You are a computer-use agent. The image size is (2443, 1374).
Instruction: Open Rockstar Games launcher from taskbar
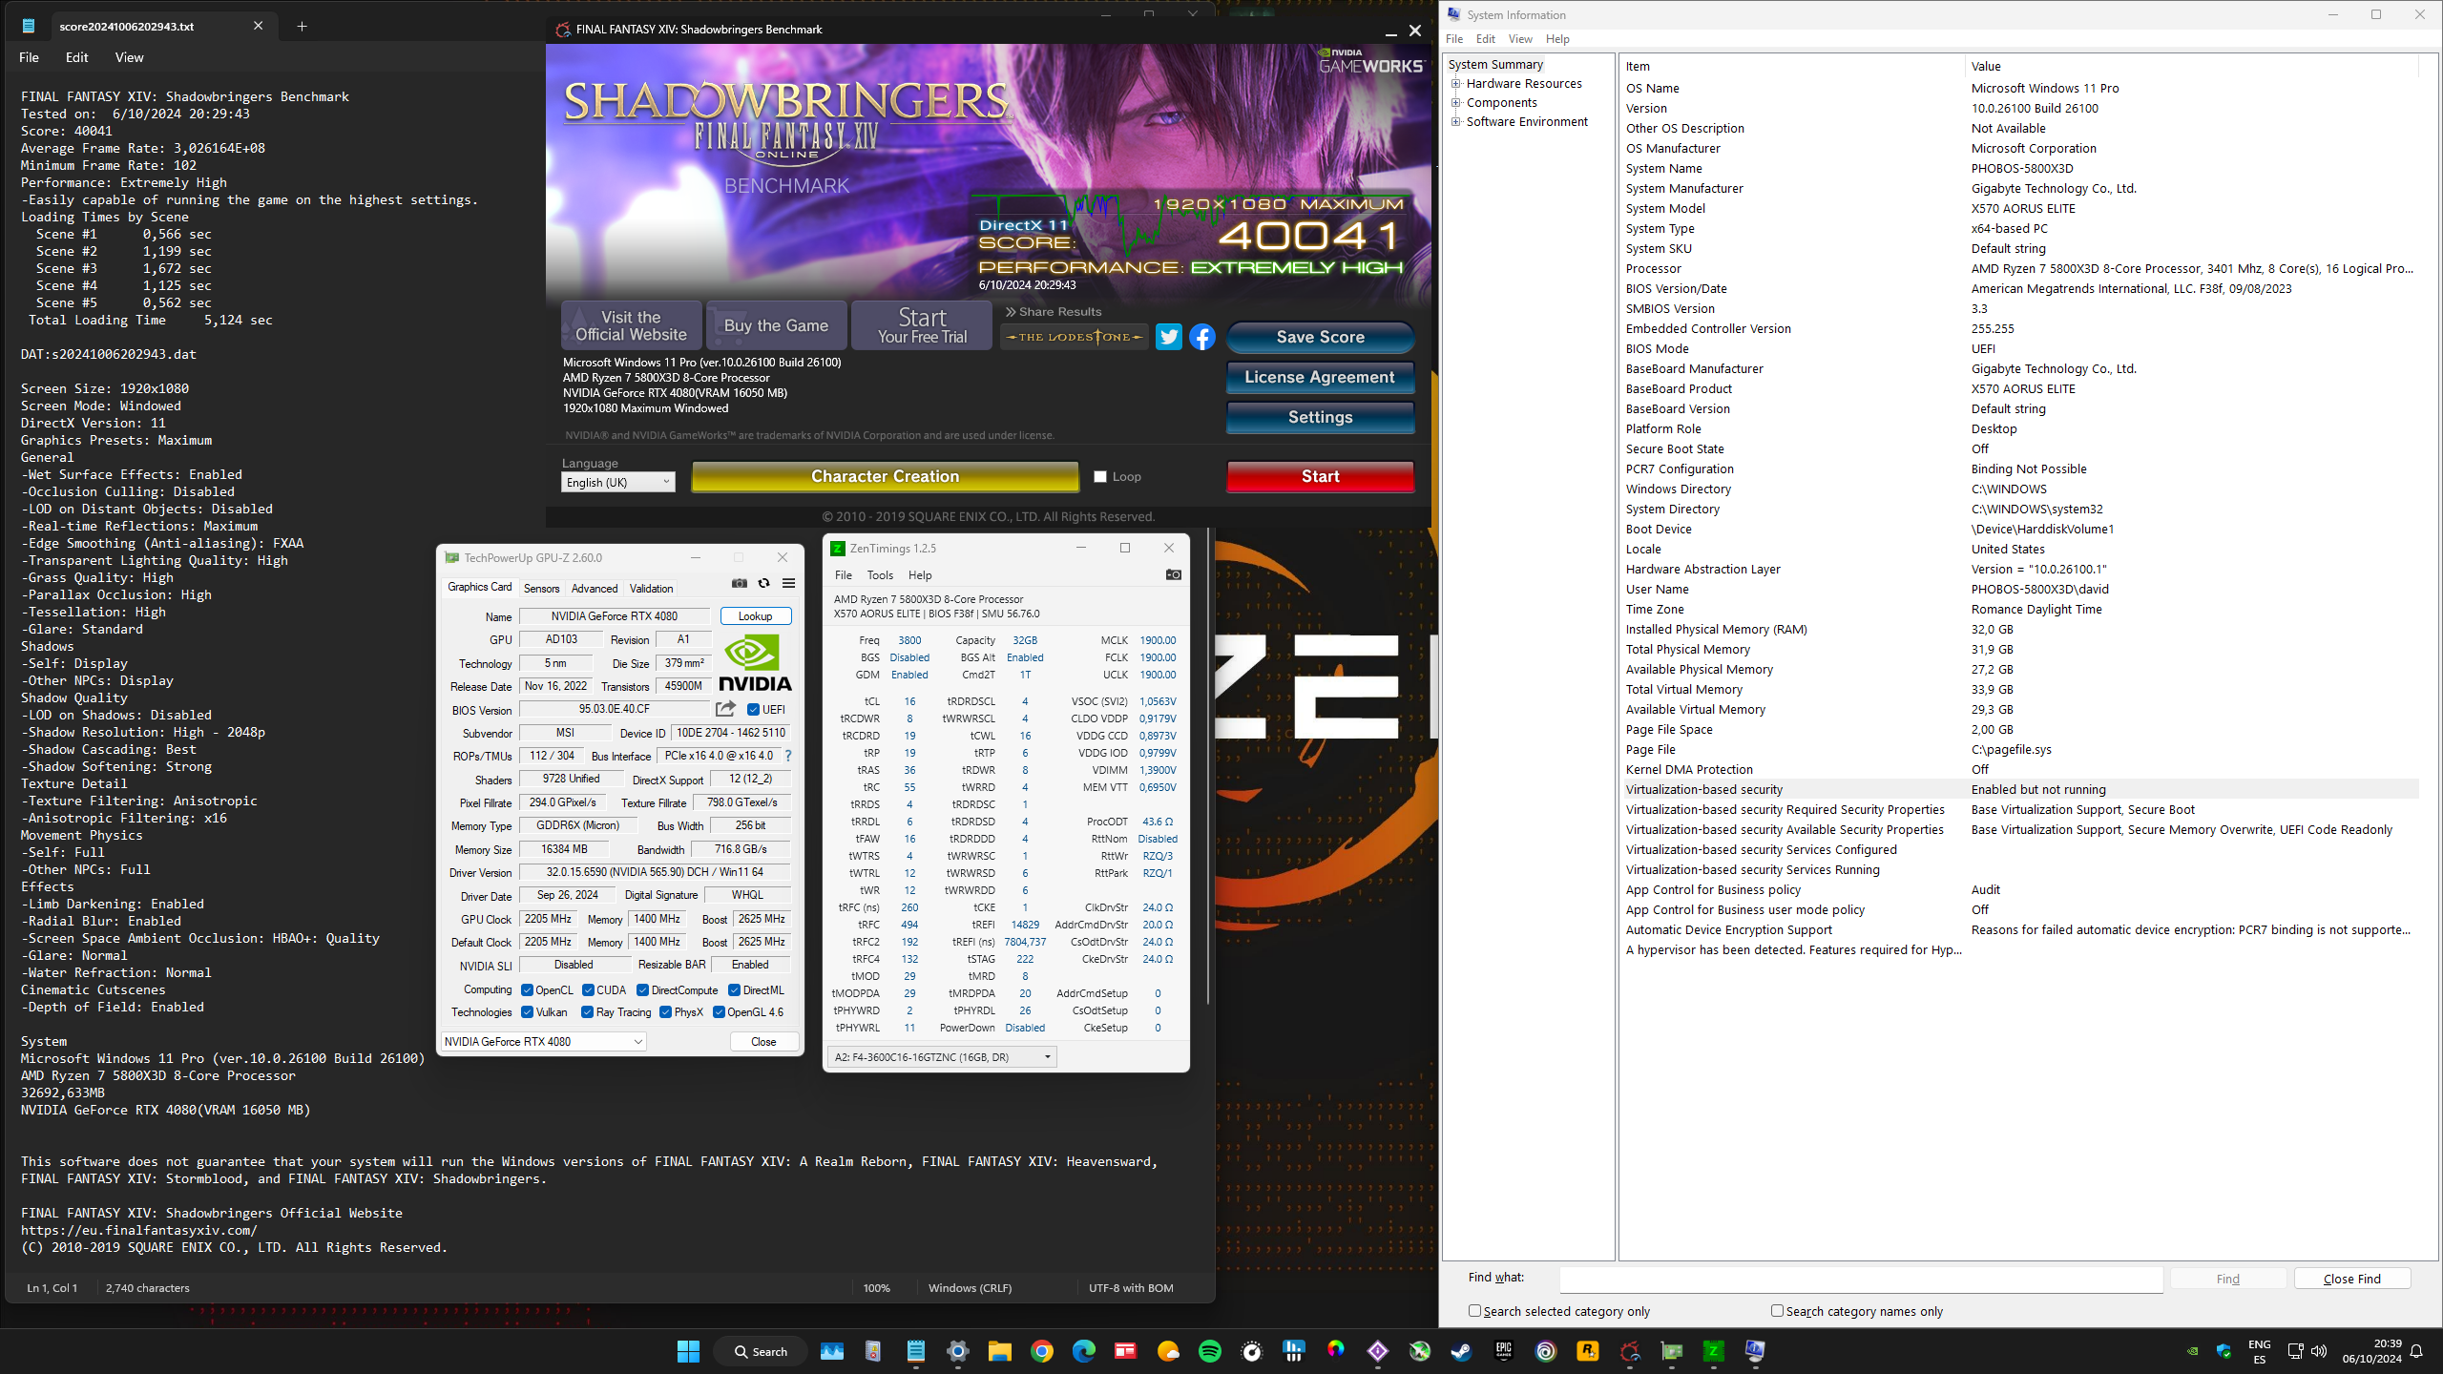[1587, 1351]
